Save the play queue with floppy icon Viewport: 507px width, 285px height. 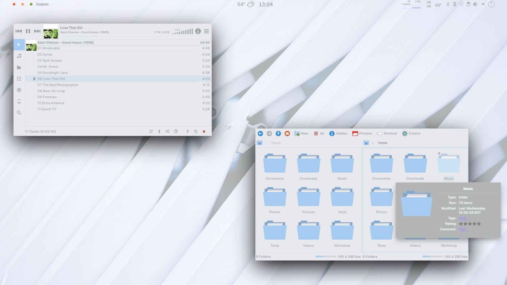pos(196,132)
